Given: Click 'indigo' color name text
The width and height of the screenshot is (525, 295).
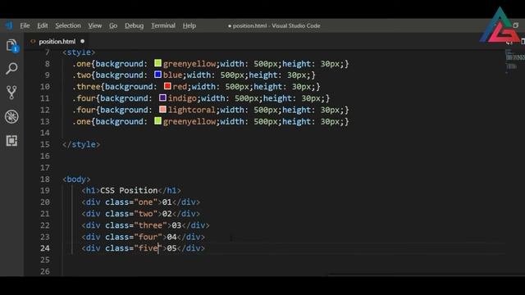Looking at the screenshot, I should tap(182, 98).
